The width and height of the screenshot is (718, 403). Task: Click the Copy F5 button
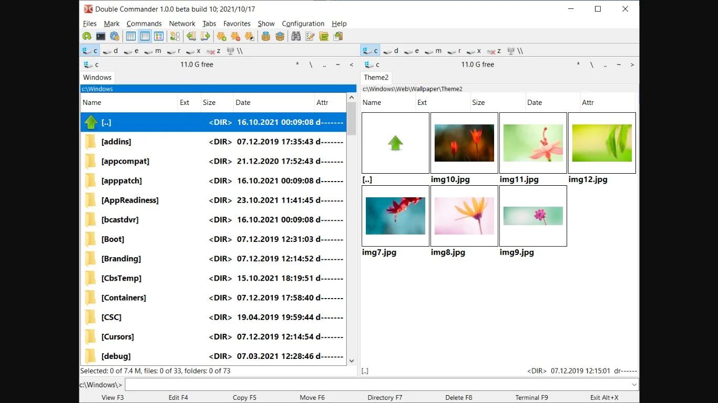244,398
